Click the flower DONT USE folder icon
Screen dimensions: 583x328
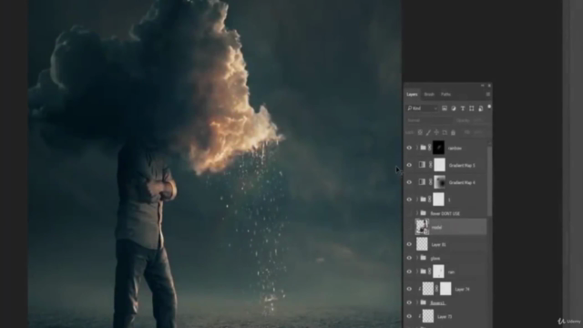[x=423, y=213]
